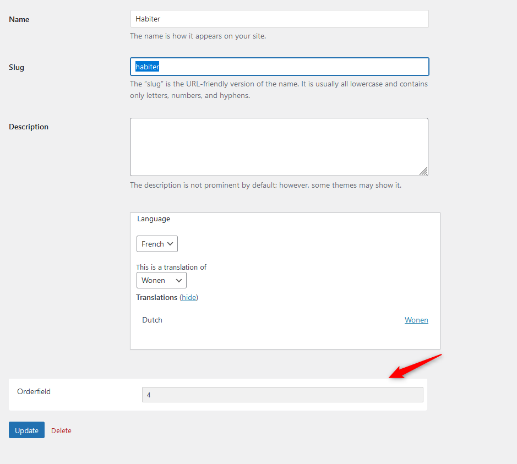Click the Orderfield input showing 4
517x464 pixels.
(x=282, y=395)
